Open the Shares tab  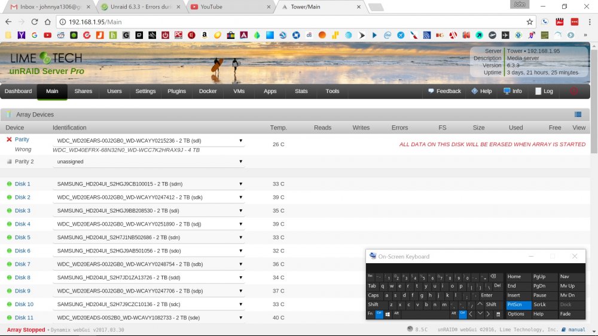point(83,91)
